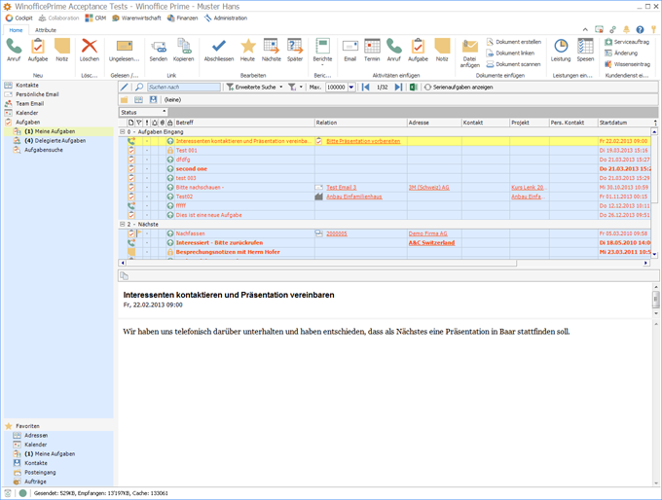Open the Finanzen module
This screenshot has height=500, width=662.
click(182, 18)
